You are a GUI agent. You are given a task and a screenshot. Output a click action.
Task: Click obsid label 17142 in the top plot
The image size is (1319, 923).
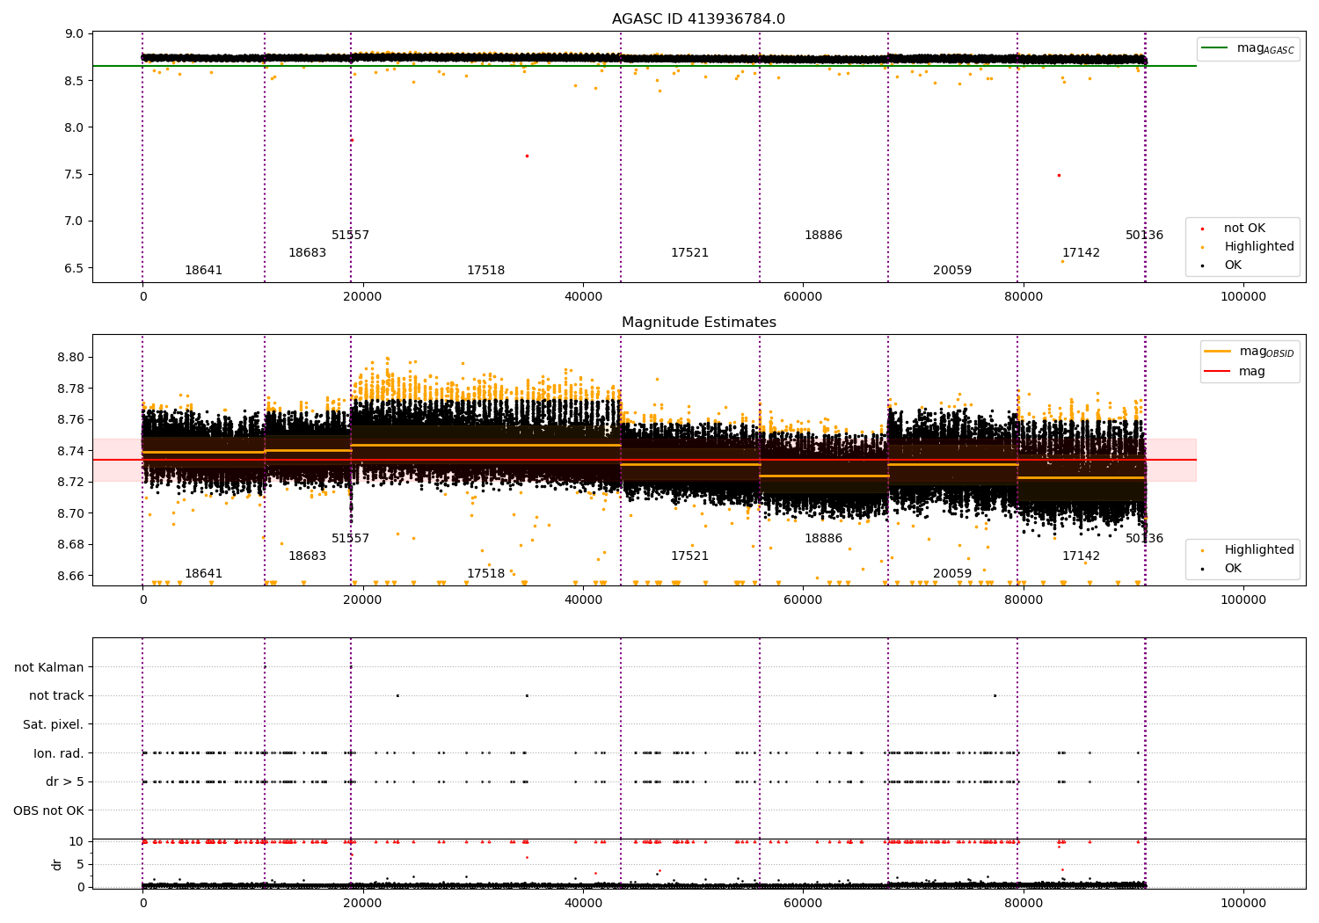pos(1081,253)
